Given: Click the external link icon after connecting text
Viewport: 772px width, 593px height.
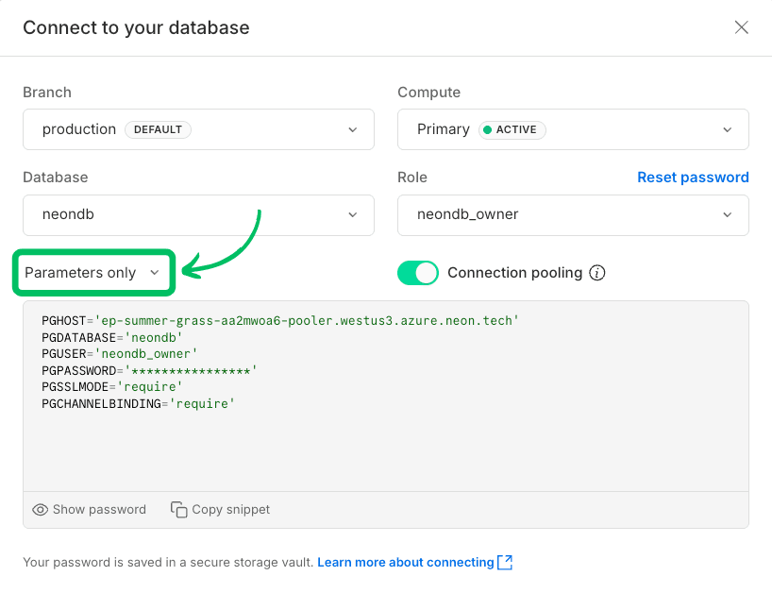Looking at the screenshot, I should tap(506, 562).
